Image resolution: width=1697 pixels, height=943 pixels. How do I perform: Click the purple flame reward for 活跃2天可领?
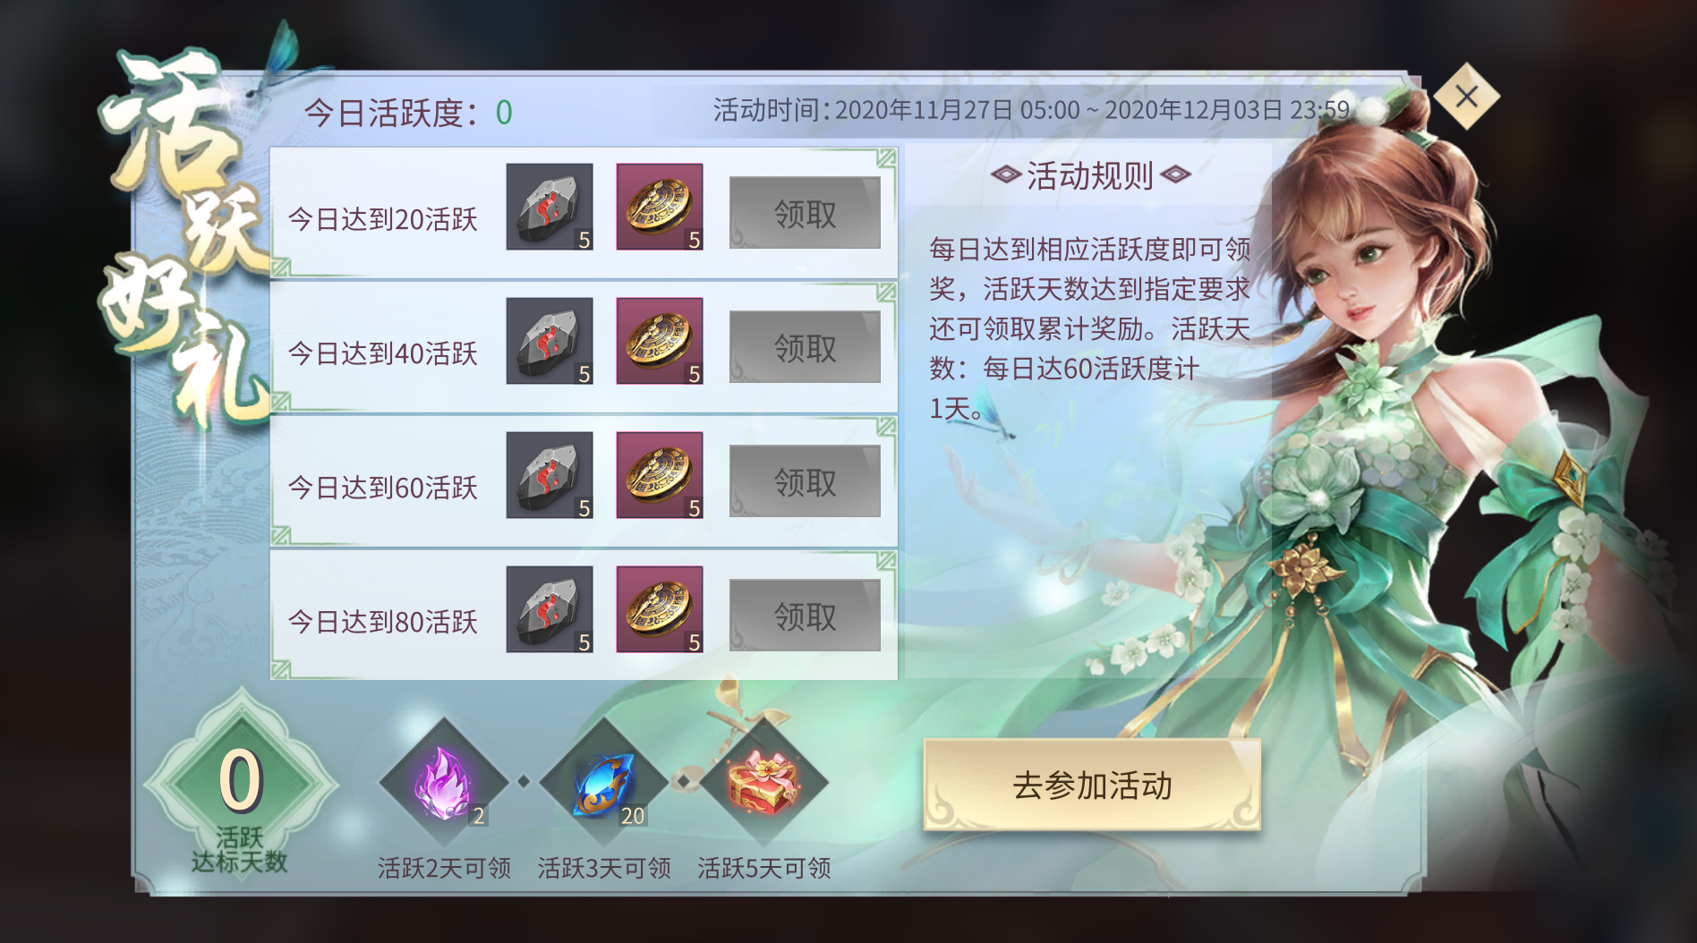pos(444,782)
